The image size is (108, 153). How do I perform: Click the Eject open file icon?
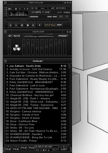point(40,25)
